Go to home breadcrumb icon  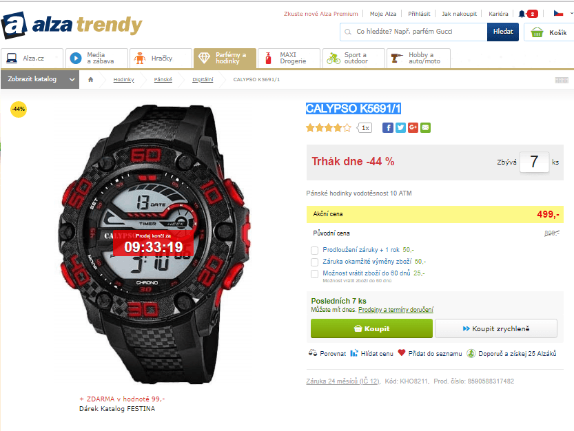91,79
